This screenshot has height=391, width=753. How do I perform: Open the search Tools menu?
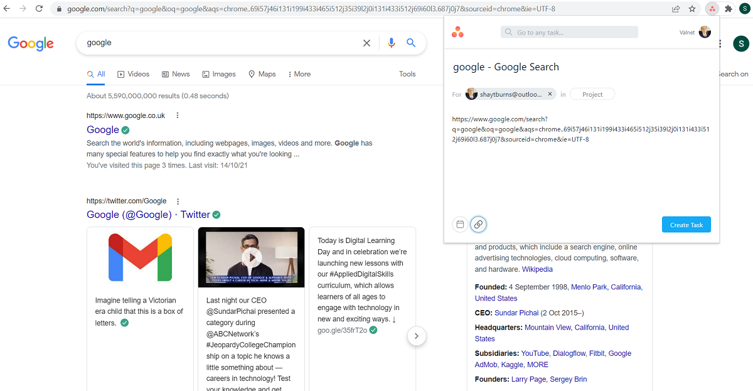pos(407,73)
